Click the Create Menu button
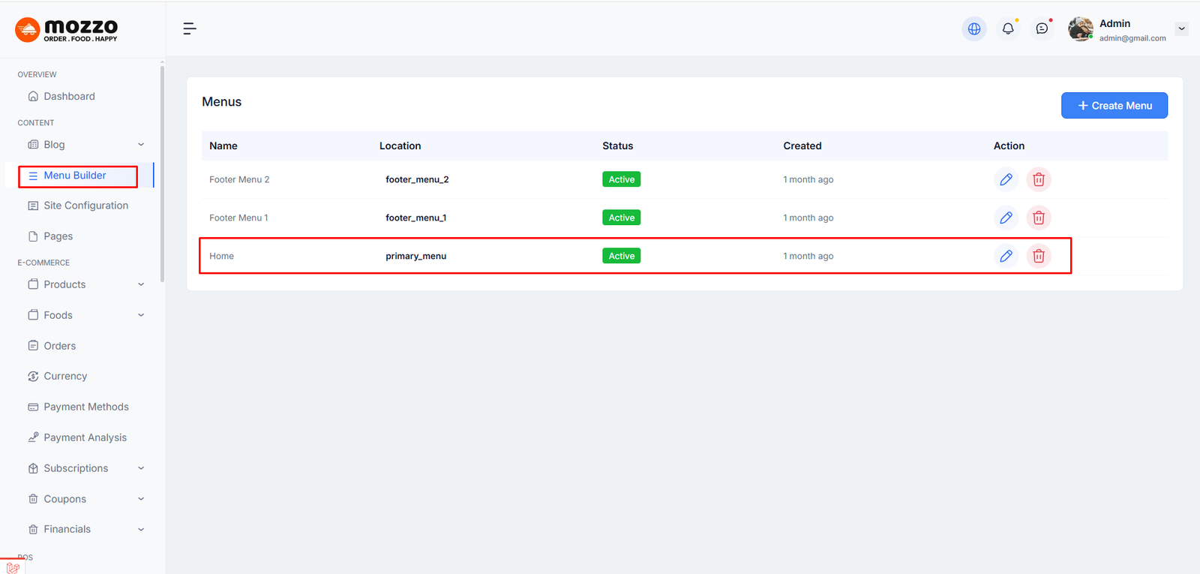 pyautogui.click(x=1114, y=106)
